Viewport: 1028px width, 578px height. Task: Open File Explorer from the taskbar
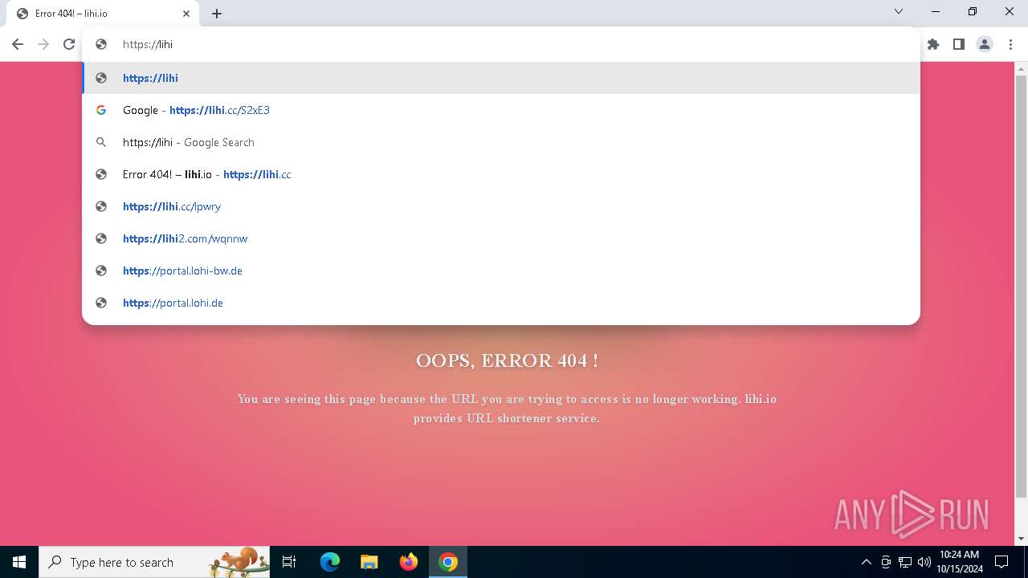tap(369, 562)
